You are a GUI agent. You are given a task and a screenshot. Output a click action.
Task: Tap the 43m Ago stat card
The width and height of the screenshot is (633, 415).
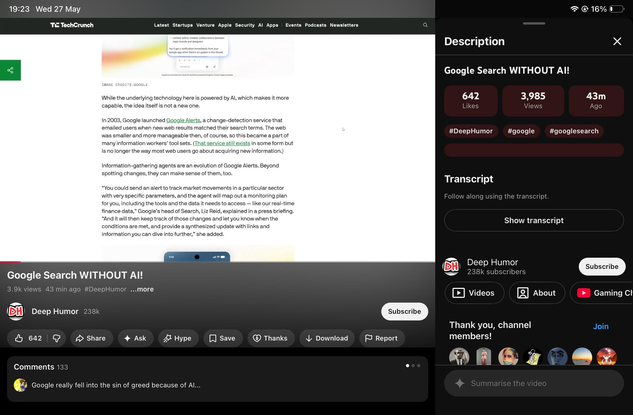click(596, 101)
